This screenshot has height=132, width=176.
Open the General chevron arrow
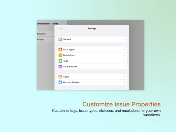tap(124, 40)
